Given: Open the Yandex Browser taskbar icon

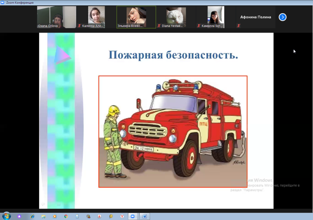Looking at the screenshot, I should pos(122,216).
